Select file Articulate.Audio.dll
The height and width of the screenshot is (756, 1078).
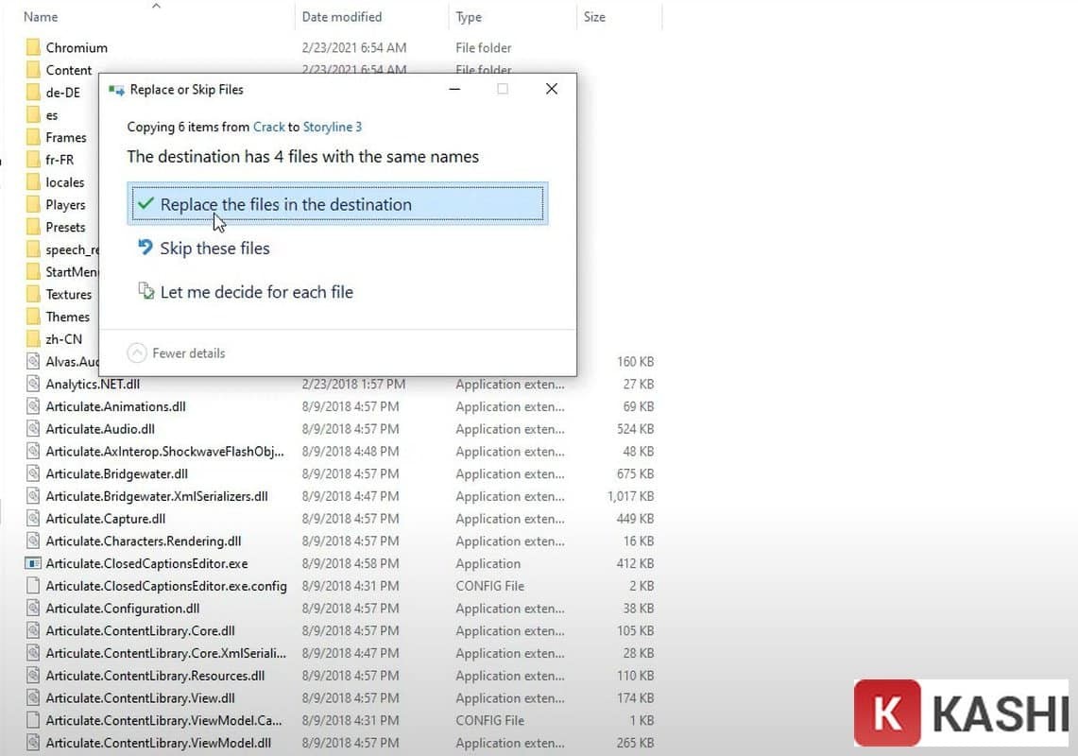[x=100, y=429]
